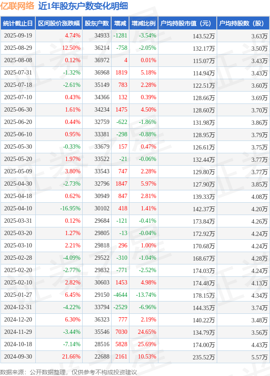The height and width of the screenshot is (376, 270).
Task: Click the -4644 change value
Action: tap(121, 295)
